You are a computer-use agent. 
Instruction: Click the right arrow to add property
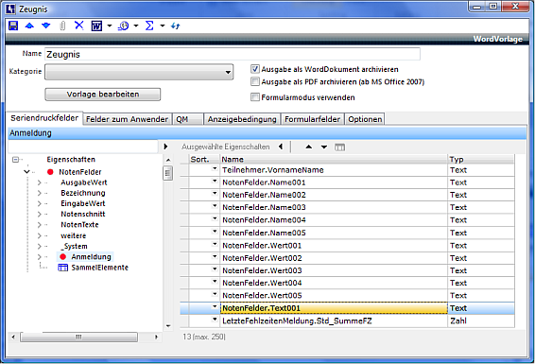(165, 147)
